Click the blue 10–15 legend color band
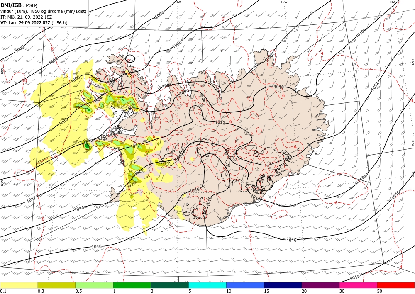415x294 pixels. pyautogui.click(x=245, y=285)
